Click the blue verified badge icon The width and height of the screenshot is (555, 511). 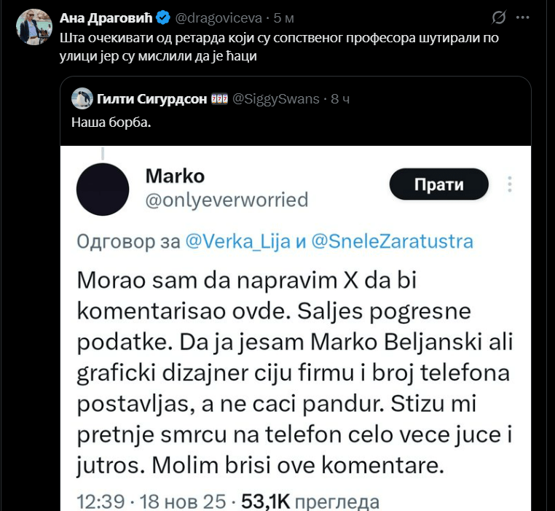click(x=163, y=17)
